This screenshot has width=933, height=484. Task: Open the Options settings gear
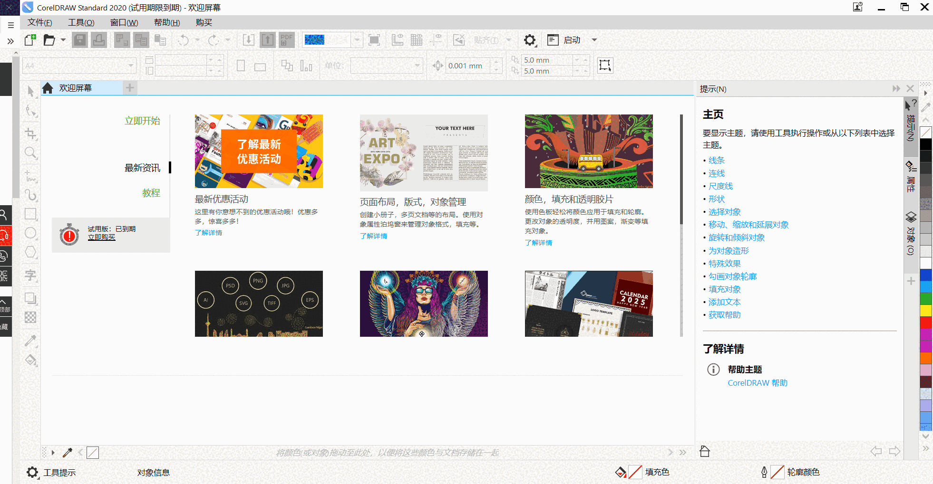click(530, 40)
